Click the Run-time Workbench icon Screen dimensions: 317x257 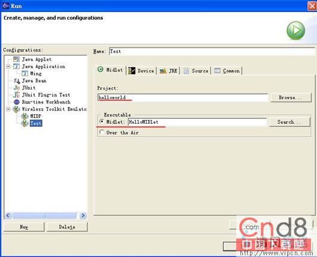tap(16, 102)
